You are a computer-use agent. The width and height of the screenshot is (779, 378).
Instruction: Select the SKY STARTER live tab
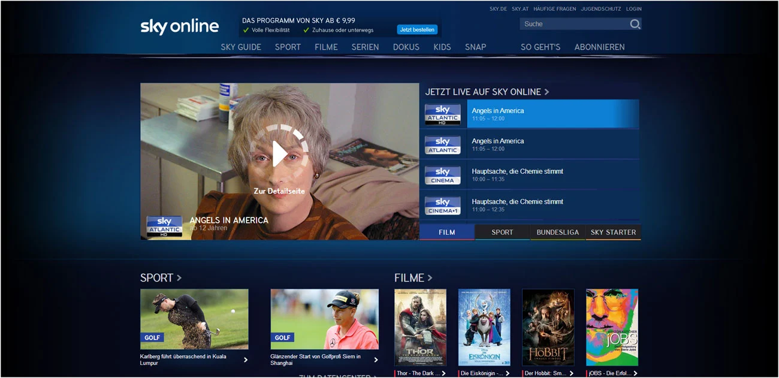[x=613, y=232]
